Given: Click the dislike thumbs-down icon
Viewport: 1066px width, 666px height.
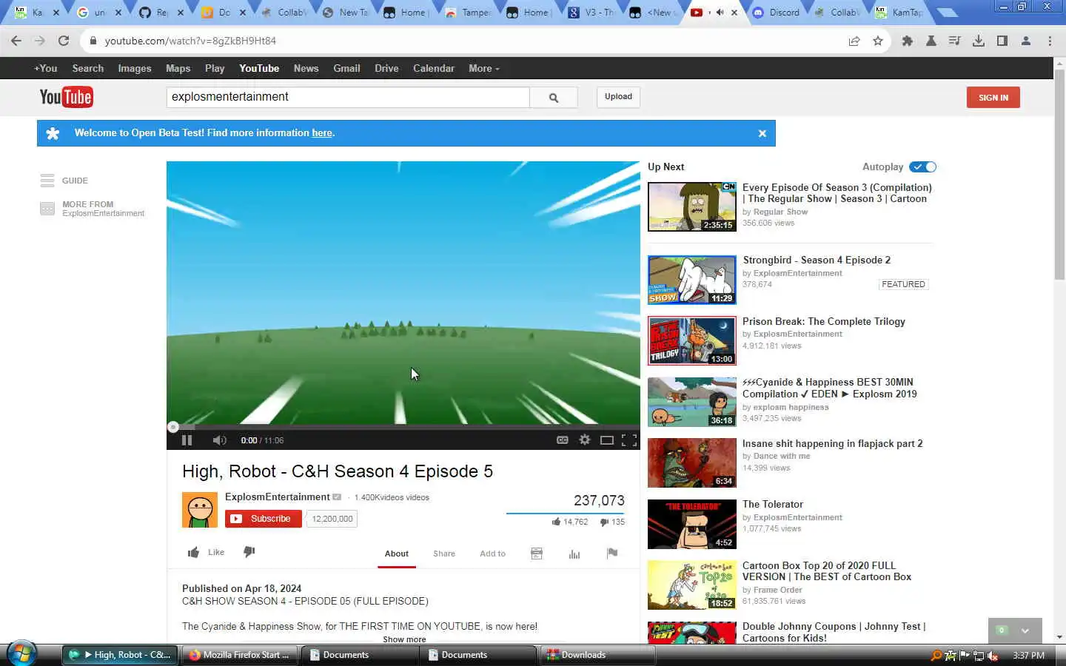Looking at the screenshot, I should point(249,552).
